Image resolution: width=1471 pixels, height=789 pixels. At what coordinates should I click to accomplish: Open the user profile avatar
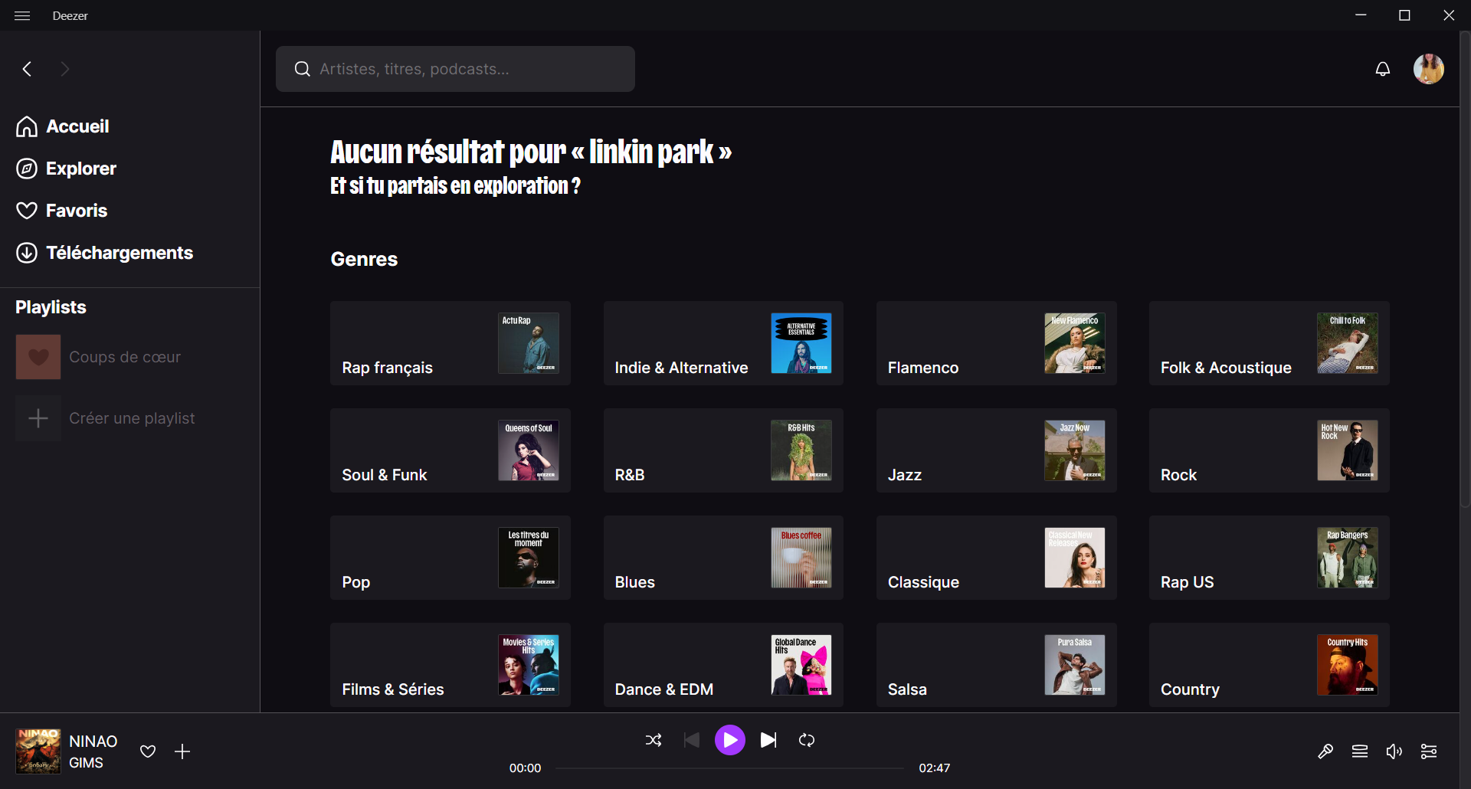pos(1429,69)
